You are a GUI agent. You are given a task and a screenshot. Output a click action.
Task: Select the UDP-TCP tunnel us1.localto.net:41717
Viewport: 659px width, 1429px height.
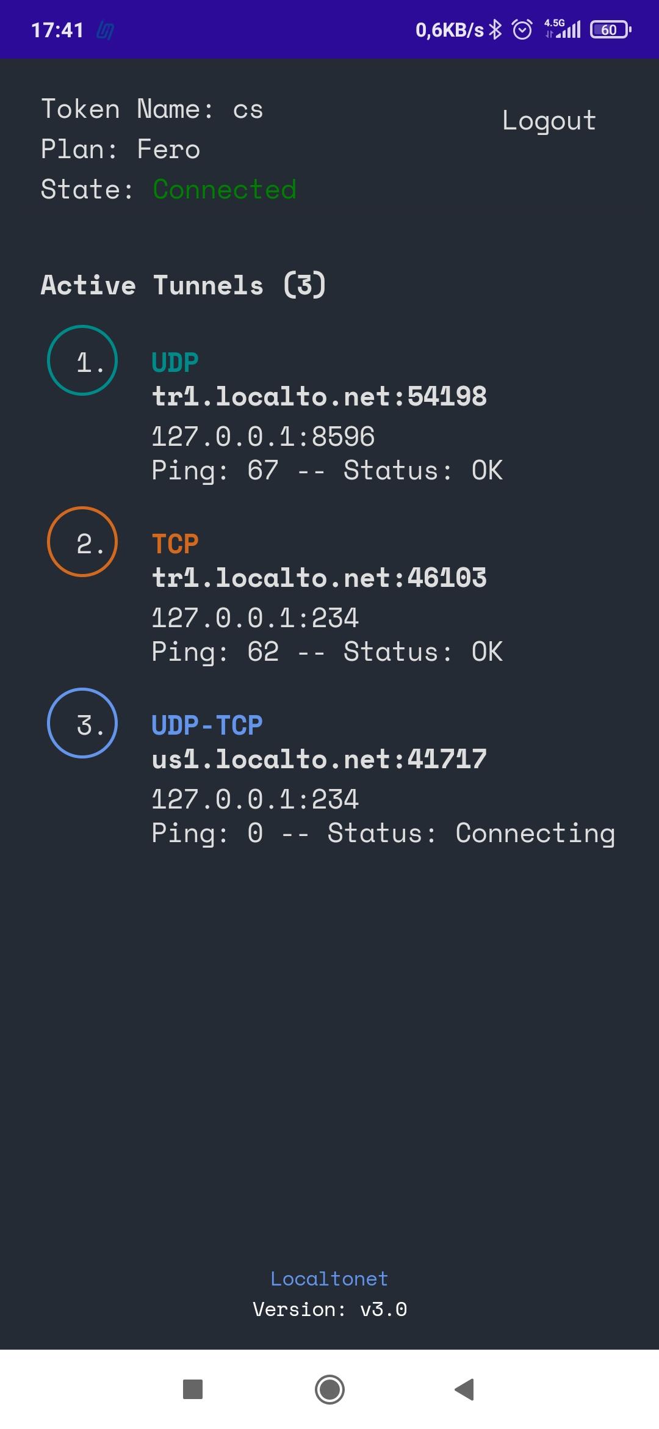click(x=319, y=759)
